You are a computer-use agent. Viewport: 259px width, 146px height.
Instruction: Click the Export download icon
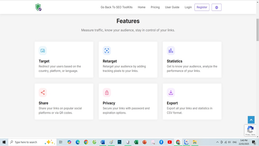pos(171,92)
